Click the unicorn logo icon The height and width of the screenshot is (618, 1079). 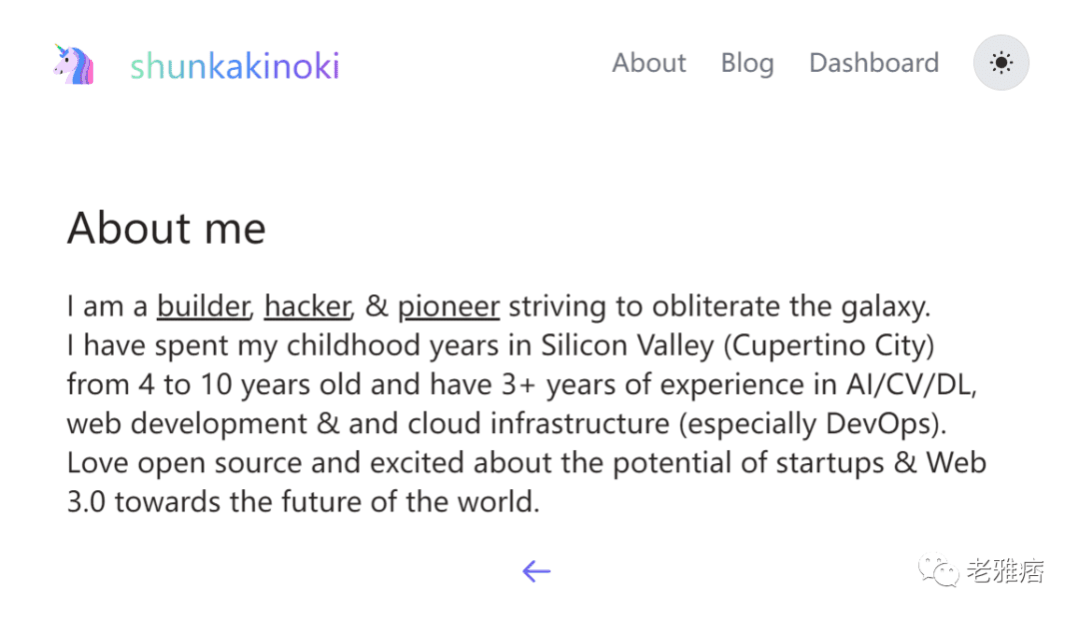point(73,64)
